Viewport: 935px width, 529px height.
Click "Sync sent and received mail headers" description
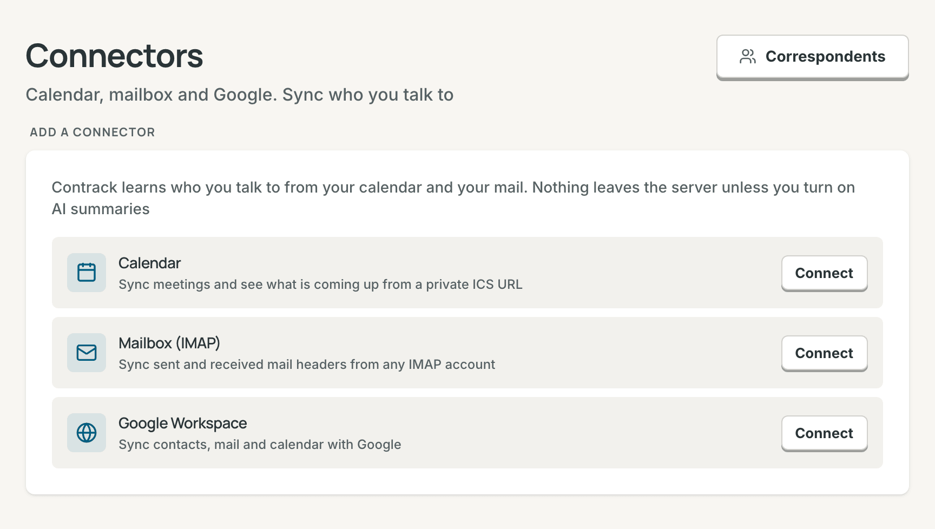(307, 365)
